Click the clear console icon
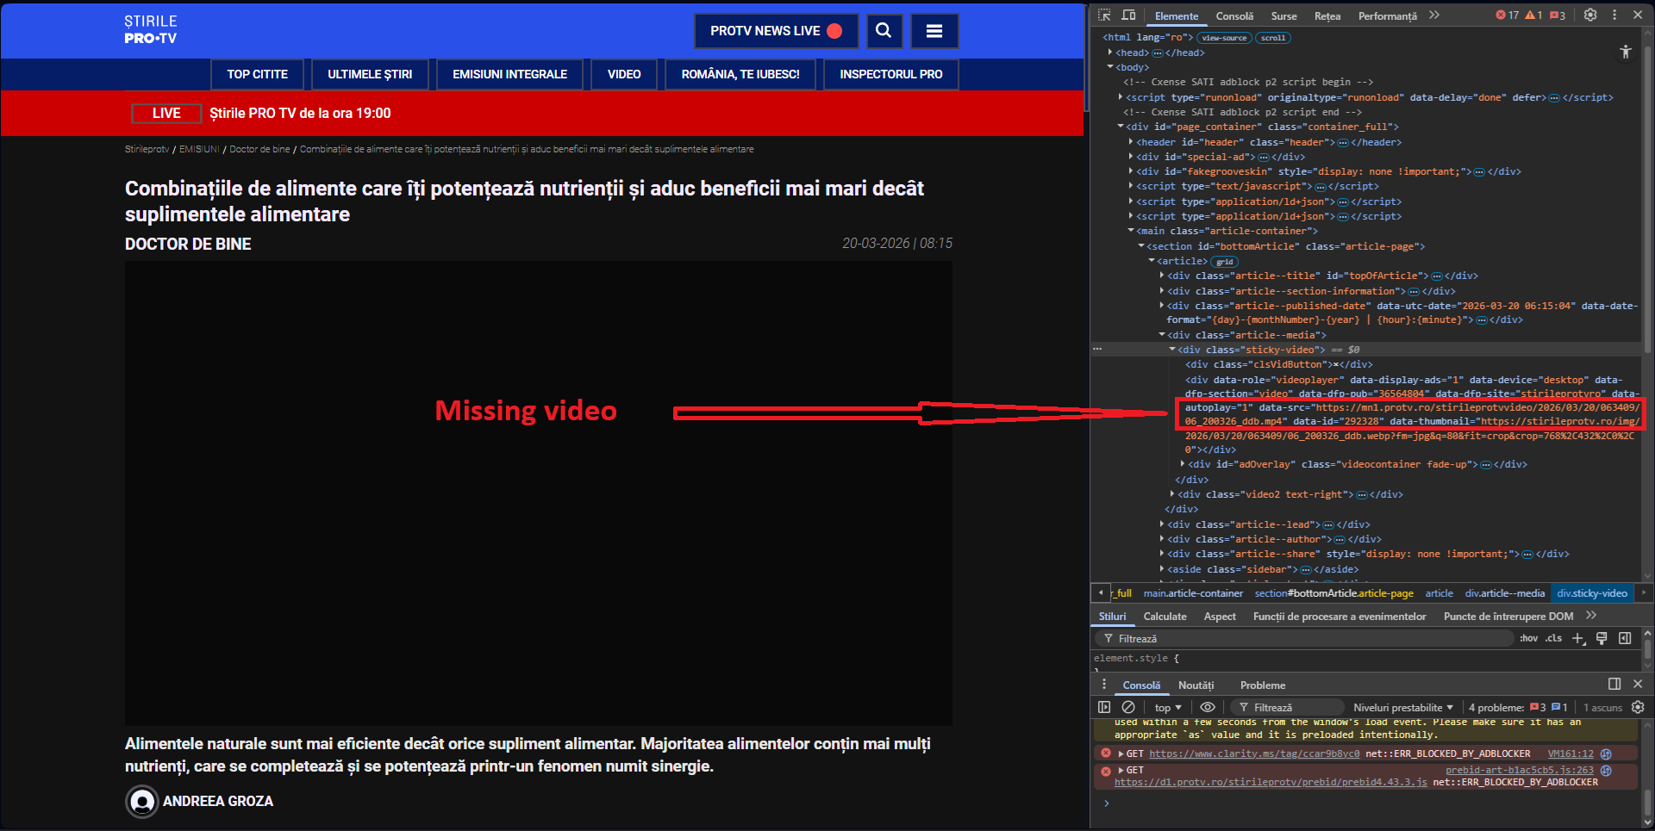The height and width of the screenshot is (831, 1655). coord(1128,707)
